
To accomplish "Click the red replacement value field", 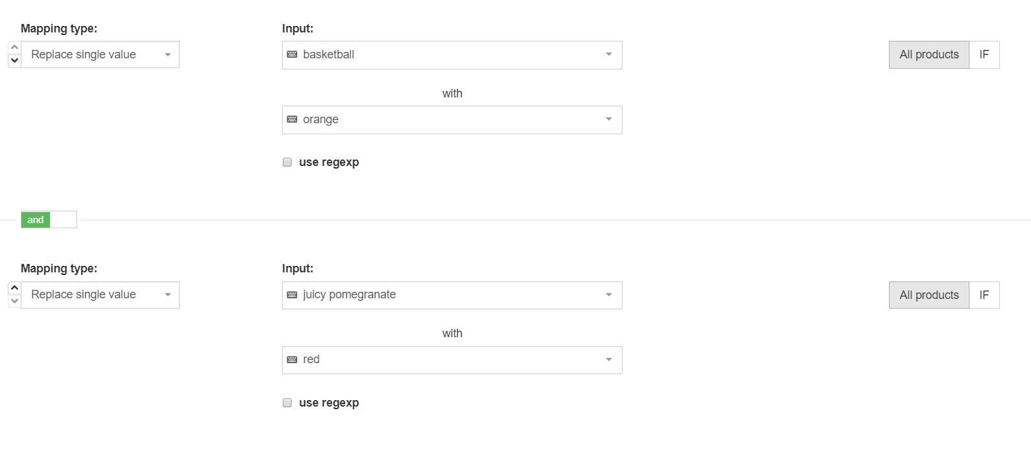I will point(452,360).
